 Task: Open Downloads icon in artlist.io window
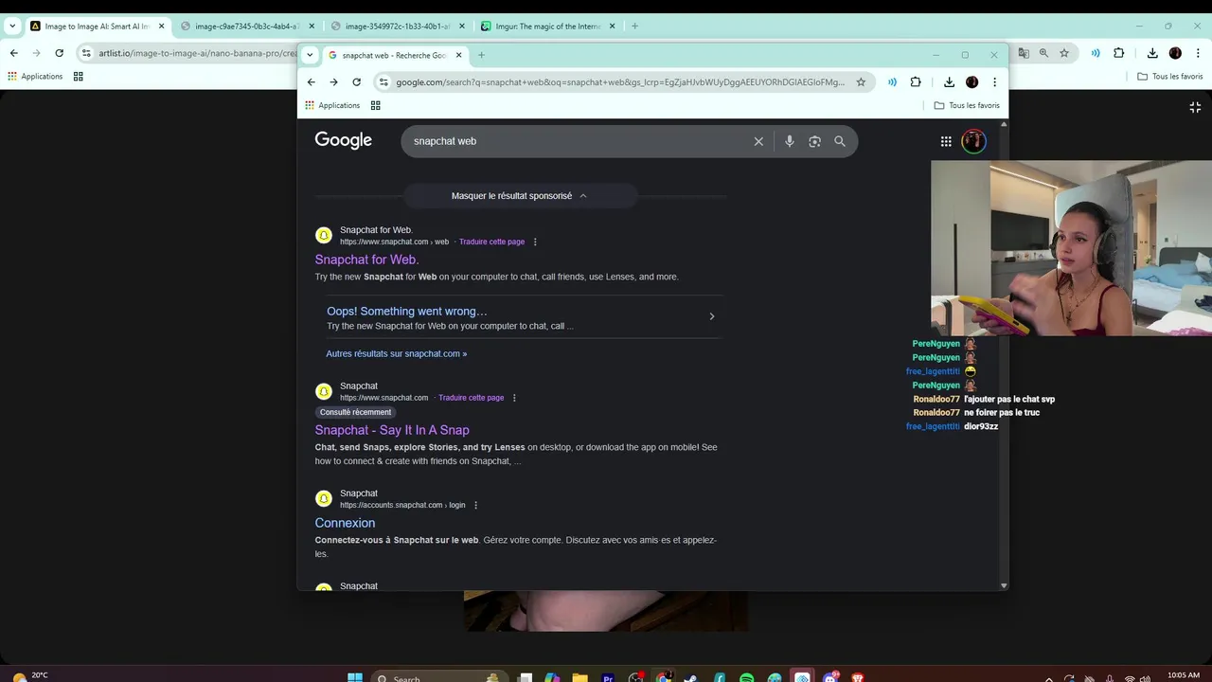pos(1152,53)
